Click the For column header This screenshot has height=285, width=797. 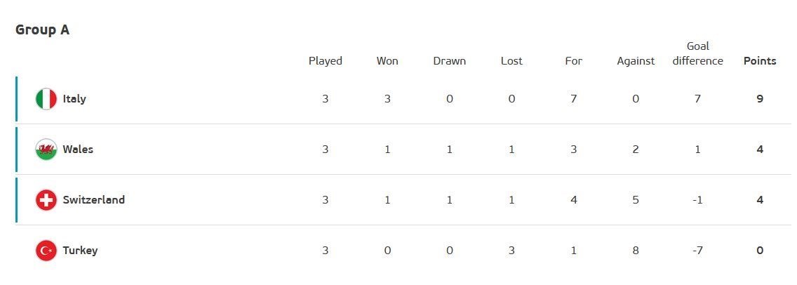(573, 61)
